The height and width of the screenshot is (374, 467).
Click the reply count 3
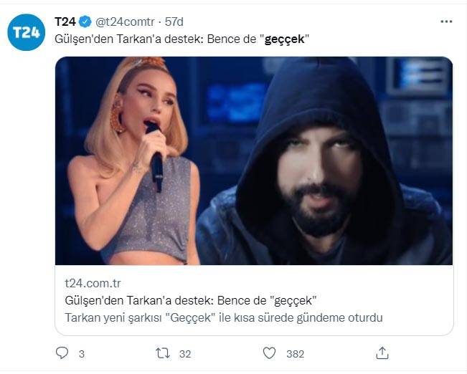[81, 353]
